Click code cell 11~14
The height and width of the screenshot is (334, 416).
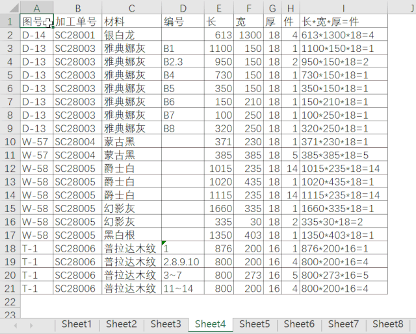[x=183, y=289]
